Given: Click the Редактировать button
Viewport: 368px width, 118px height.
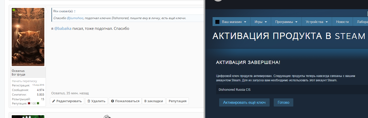Looking at the screenshot, I should tap(67, 101).
